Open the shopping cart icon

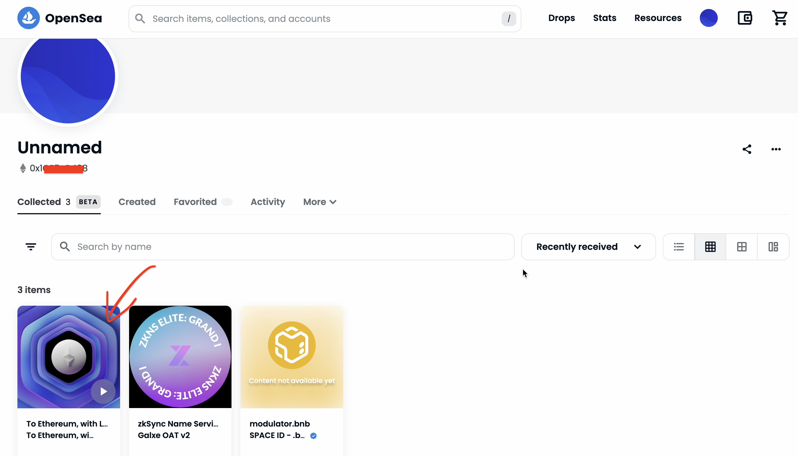(780, 18)
